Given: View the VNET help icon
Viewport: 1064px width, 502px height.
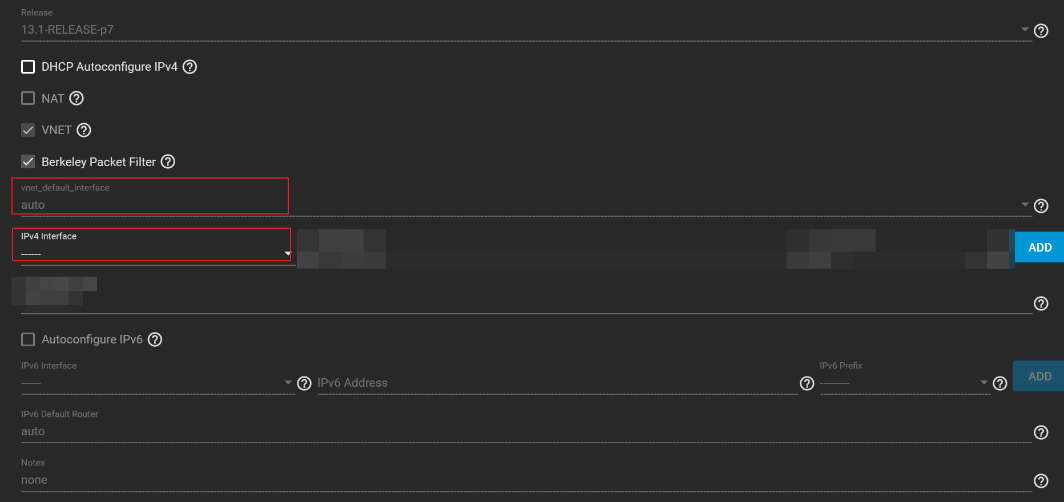Looking at the screenshot, I should 84,130.
